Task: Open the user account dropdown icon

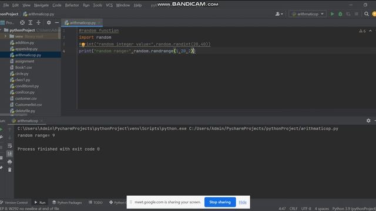Action: [279, 14]
